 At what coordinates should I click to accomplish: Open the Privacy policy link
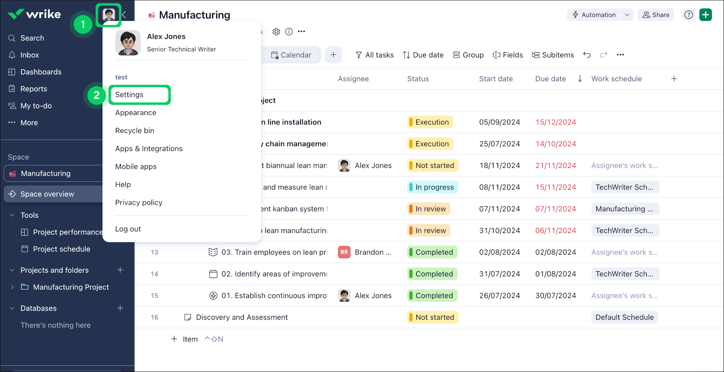[138, 202]
